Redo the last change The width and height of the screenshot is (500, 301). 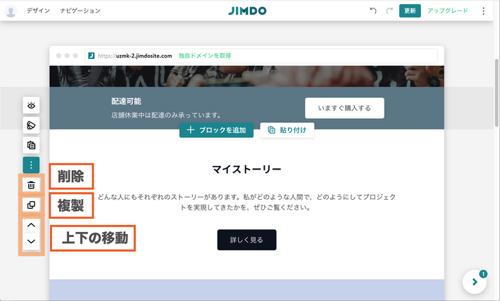(389, 11)
